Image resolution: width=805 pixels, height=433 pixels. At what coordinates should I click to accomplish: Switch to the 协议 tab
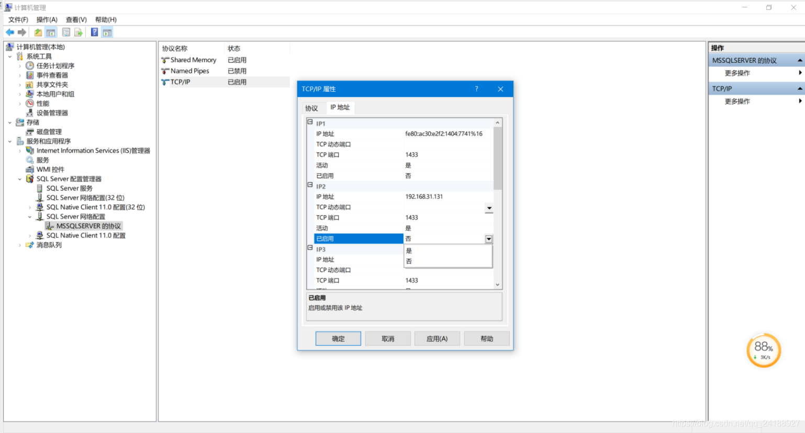312,108
